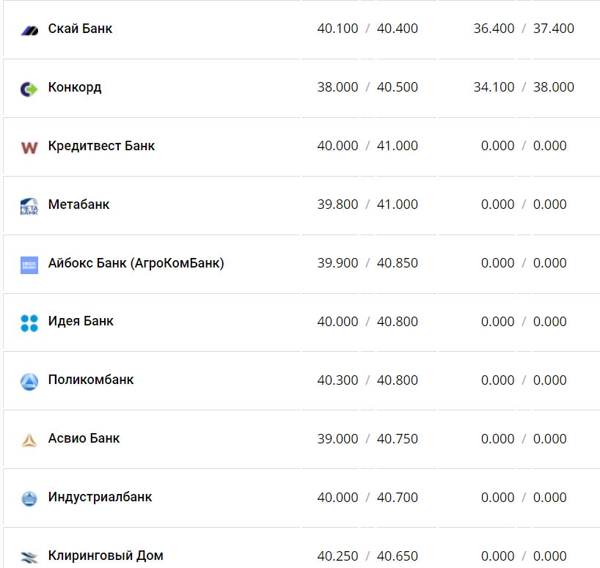
Task: Select the Кредитвест Банк name
Action: point(101,146)
